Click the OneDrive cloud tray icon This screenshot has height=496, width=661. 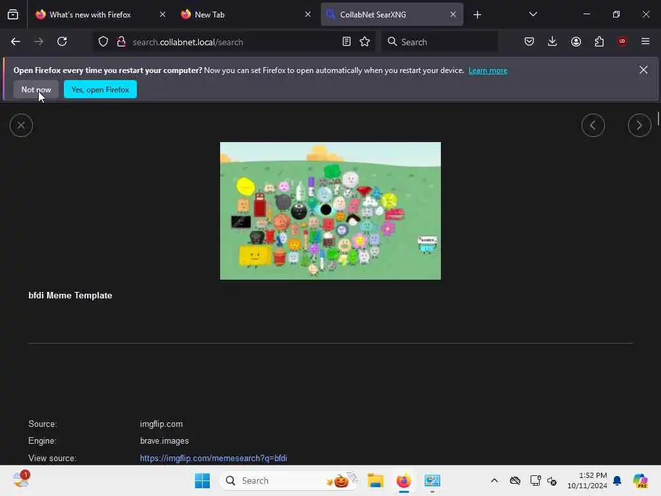click(x=515, y=480)
